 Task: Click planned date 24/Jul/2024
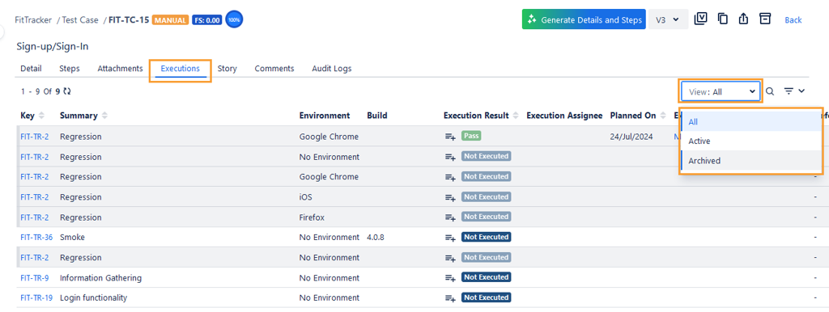click(631, 137)
